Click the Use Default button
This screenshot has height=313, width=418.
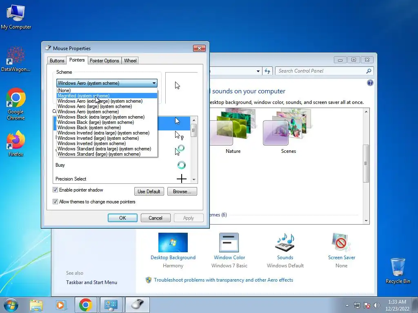149,192
